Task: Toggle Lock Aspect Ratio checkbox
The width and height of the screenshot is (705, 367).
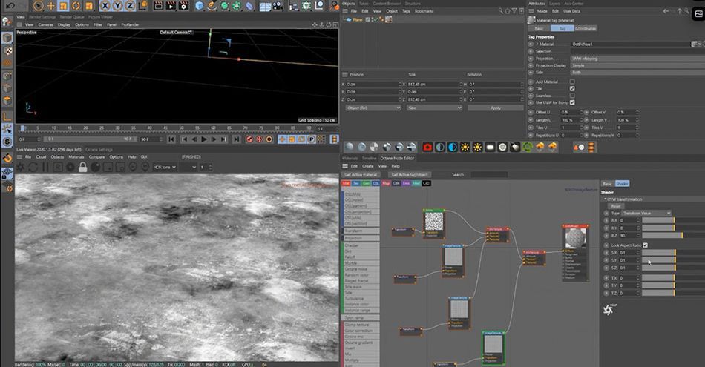Action: [x=645, y=245]
